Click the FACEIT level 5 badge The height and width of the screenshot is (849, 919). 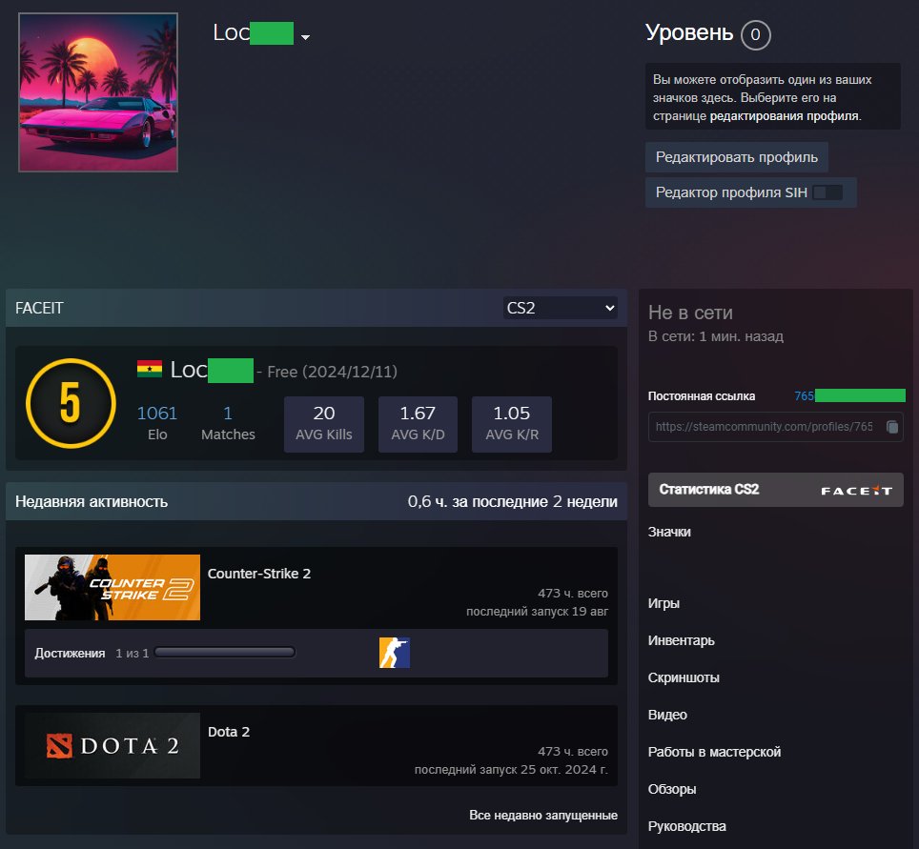(71, 404)
